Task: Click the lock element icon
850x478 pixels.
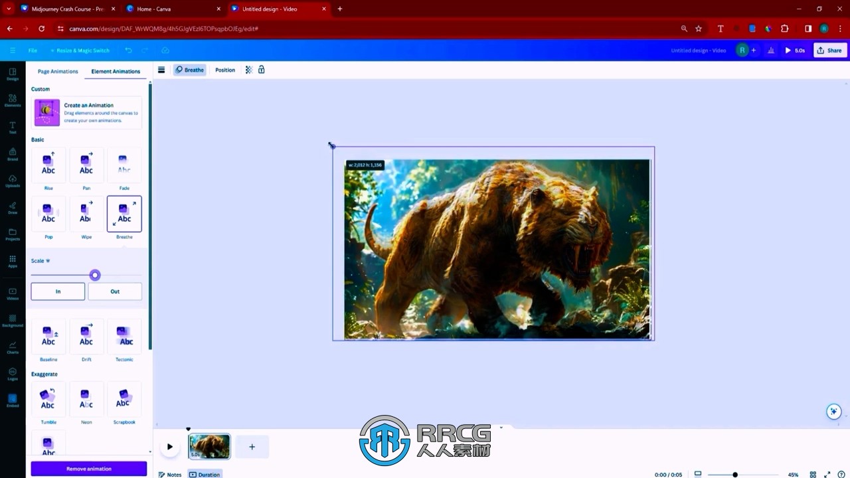Action: tap(262, 70)
